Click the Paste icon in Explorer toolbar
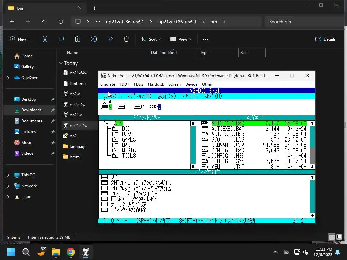The image size is (347, 260). point(78,39)
